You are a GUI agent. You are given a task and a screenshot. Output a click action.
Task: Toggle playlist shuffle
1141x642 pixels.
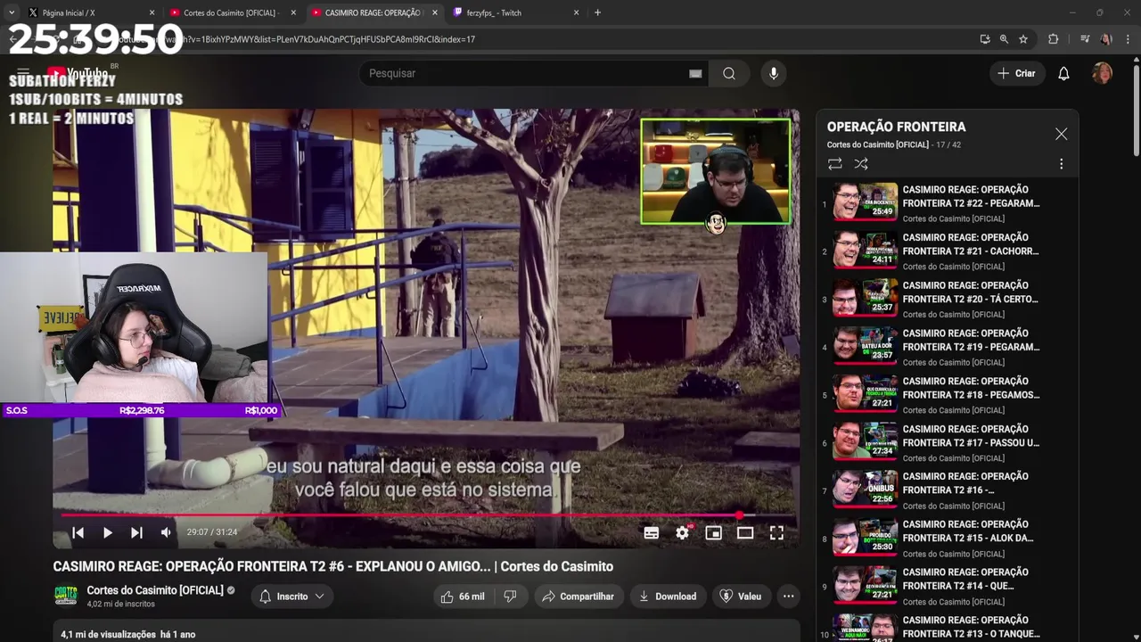coord(861,164)
